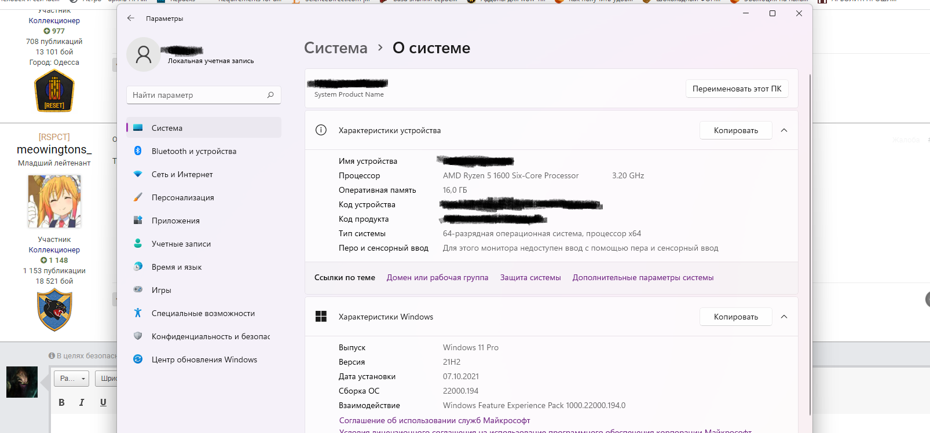Viewport: 930px width, 433px height.
Task: Click the 16,0 ГБ memory value
Action: tap(455, 190)
